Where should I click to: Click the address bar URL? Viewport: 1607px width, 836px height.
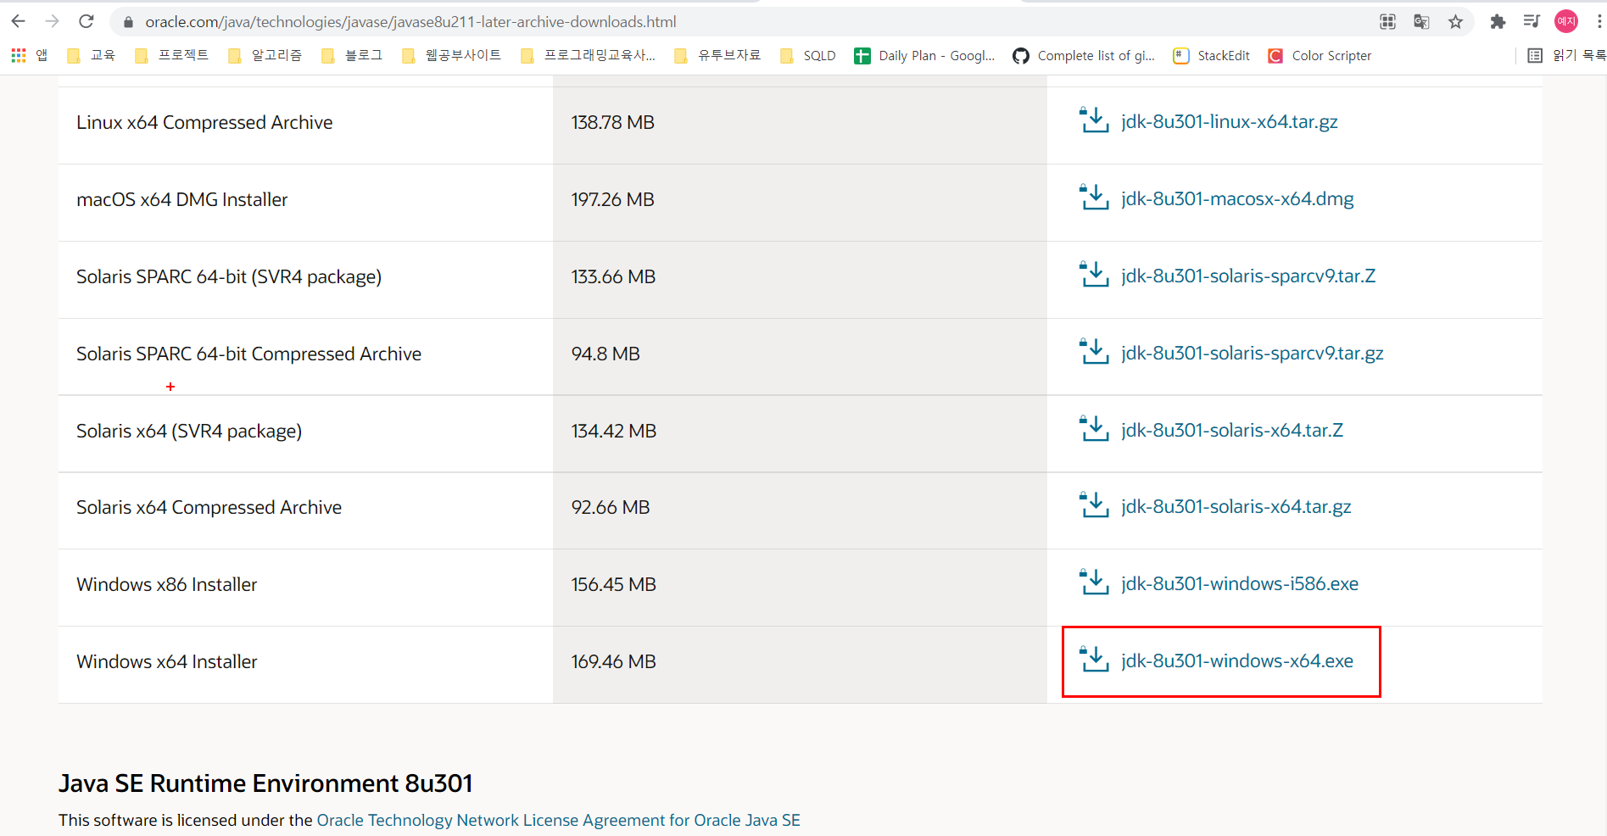click(410, 22)
